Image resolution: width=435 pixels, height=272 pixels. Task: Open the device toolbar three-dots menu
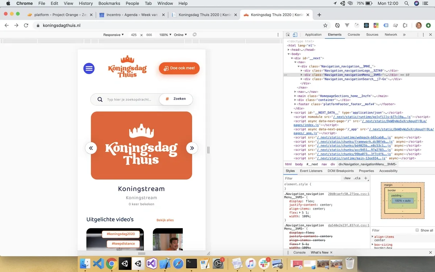point(278,35)
